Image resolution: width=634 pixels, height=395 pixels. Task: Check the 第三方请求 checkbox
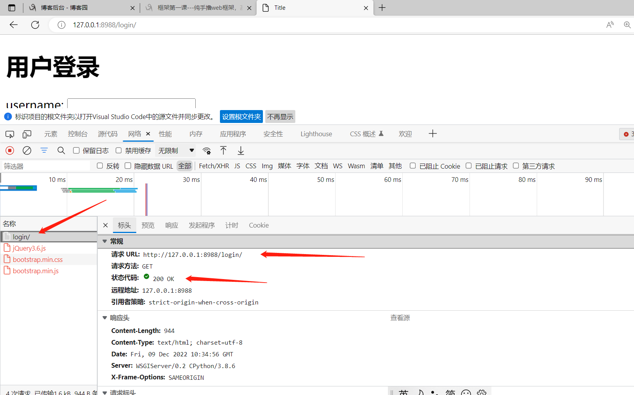coord(516,166)
